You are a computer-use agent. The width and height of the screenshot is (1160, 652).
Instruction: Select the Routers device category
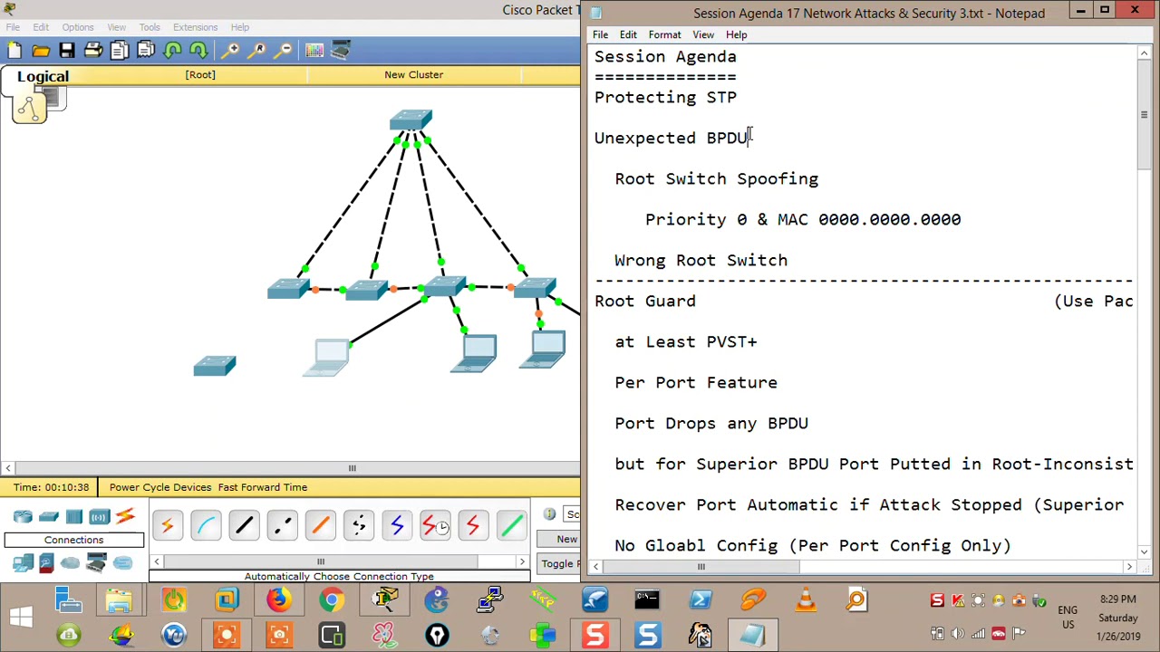click(23, 517)
